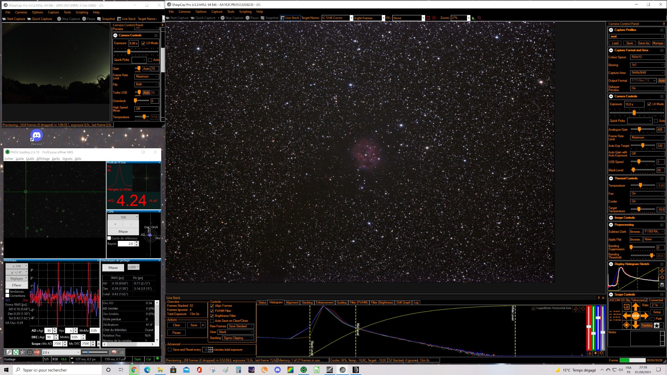Click the Analogue Gain slider

pyautogui.click(x=643, y=130)
